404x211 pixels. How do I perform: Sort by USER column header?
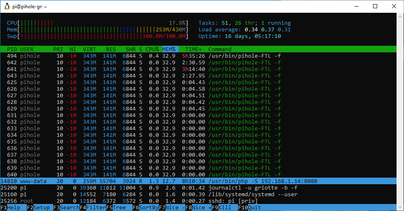coord(27,49)
